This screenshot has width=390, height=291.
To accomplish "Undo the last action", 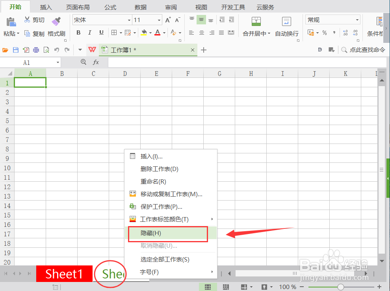I will click(57, 50).
